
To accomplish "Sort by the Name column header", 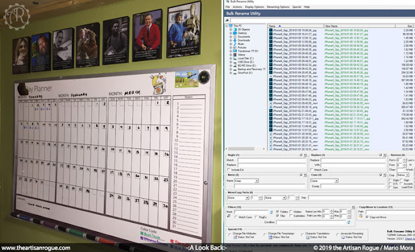I will tap(296, 26).
